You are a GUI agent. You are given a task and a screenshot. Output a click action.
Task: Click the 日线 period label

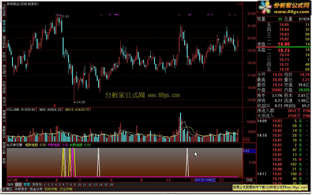pos(249,180)
